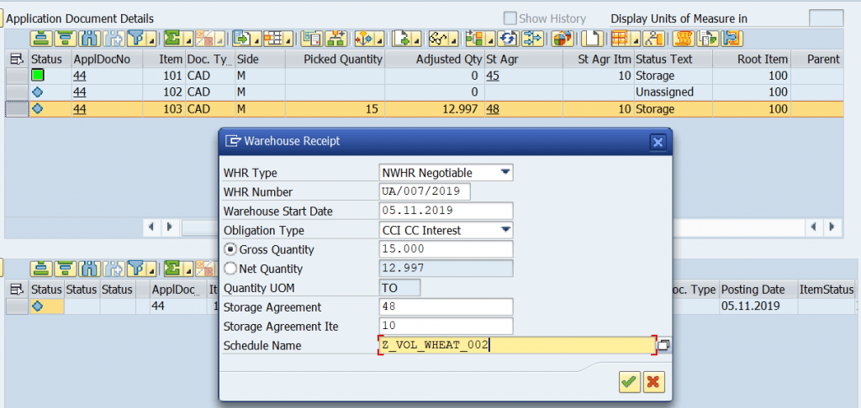Expand the glasses icon options arrow
The width and height of the screenshot is (861, 408).
tap(453, 40)
